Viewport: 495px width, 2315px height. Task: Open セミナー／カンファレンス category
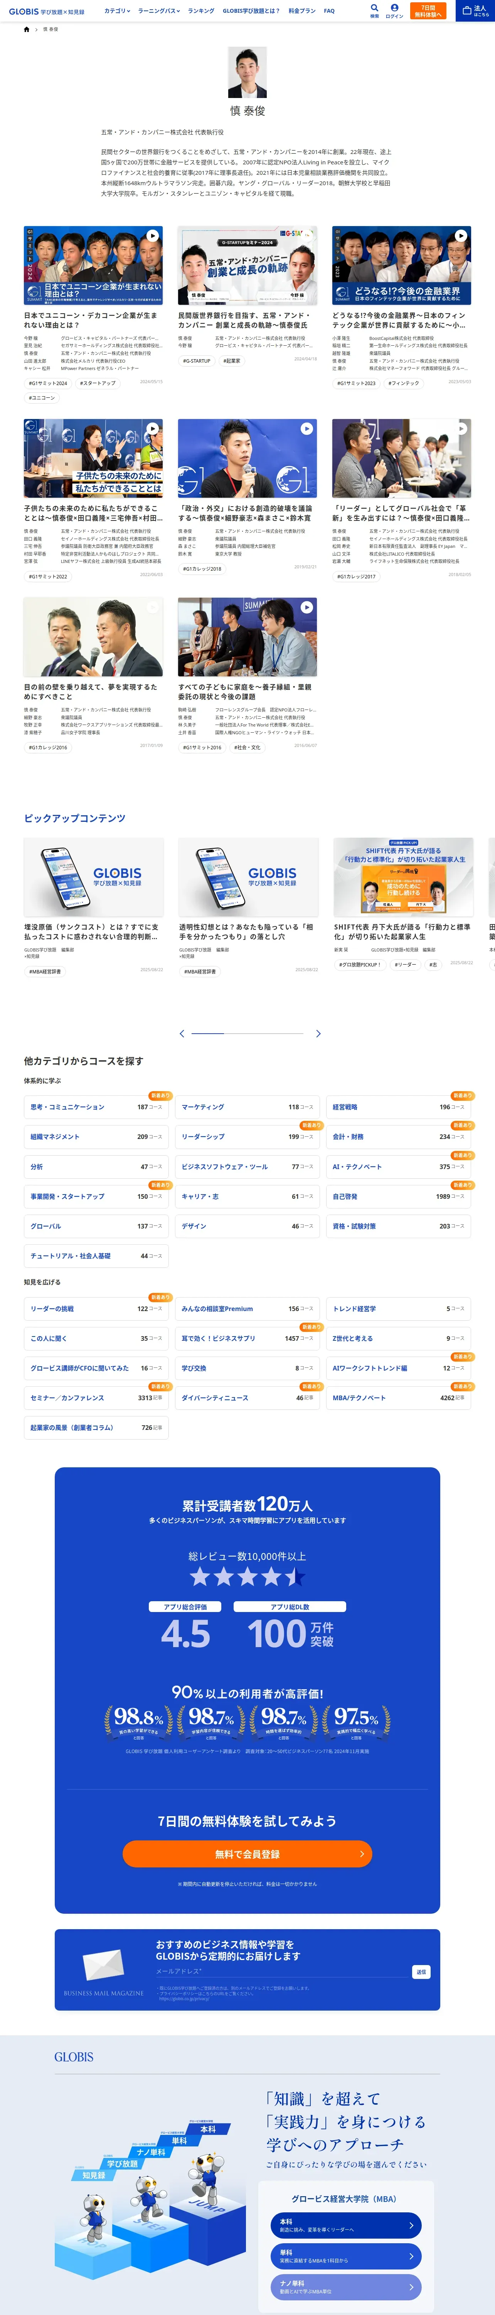(x=96, y=1397)
